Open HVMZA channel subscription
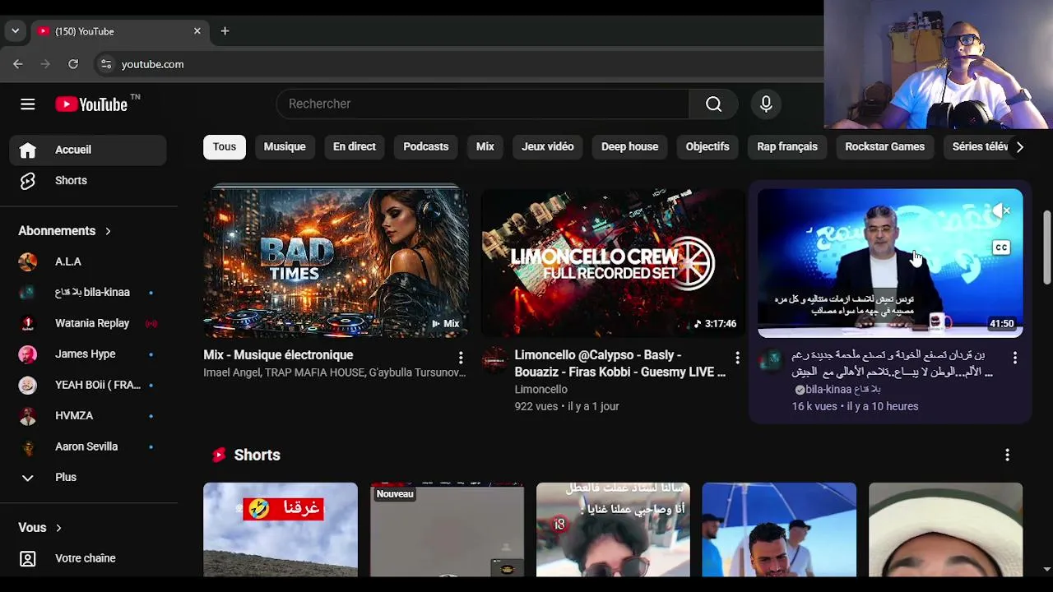This screenshot has height=592, width=1053. coord(88,415)
